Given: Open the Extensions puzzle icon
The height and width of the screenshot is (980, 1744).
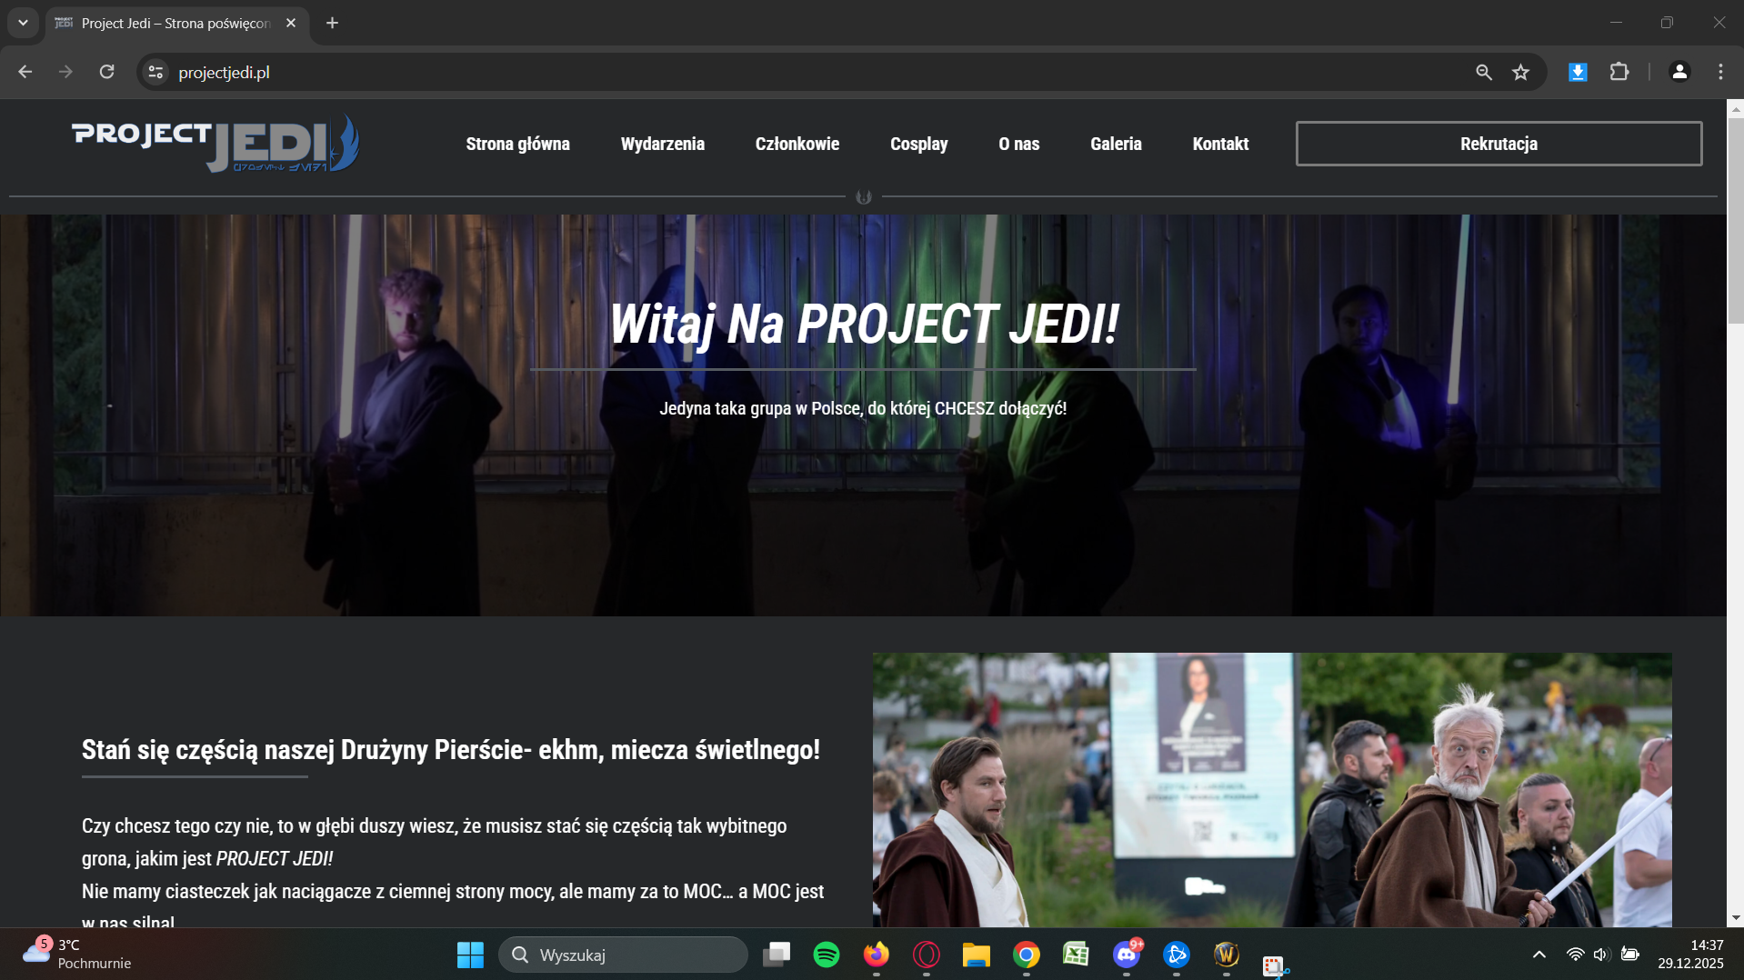Looking at the screenshot, I should point(1619,72).
